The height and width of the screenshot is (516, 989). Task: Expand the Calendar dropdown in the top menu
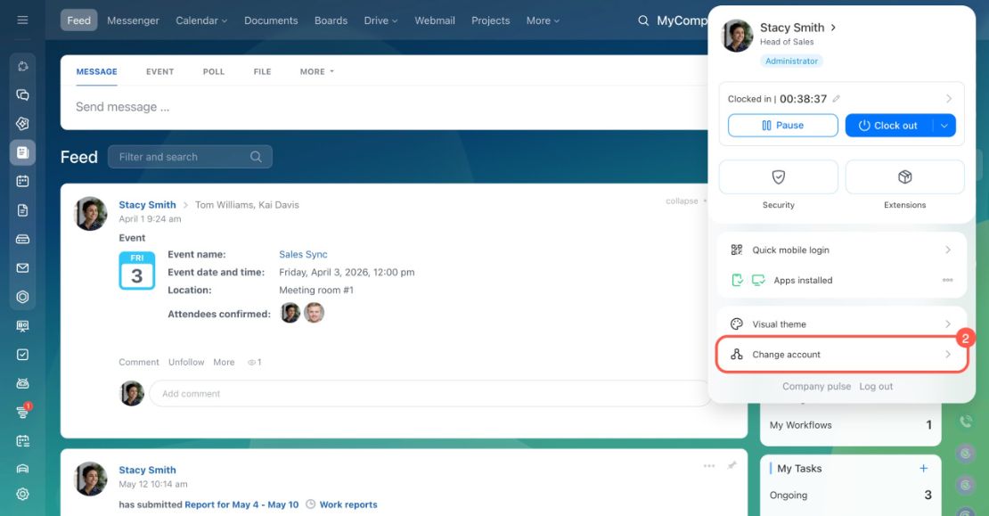coord(201,20)
